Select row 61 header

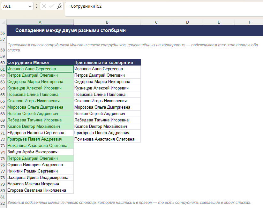point(3,69)
